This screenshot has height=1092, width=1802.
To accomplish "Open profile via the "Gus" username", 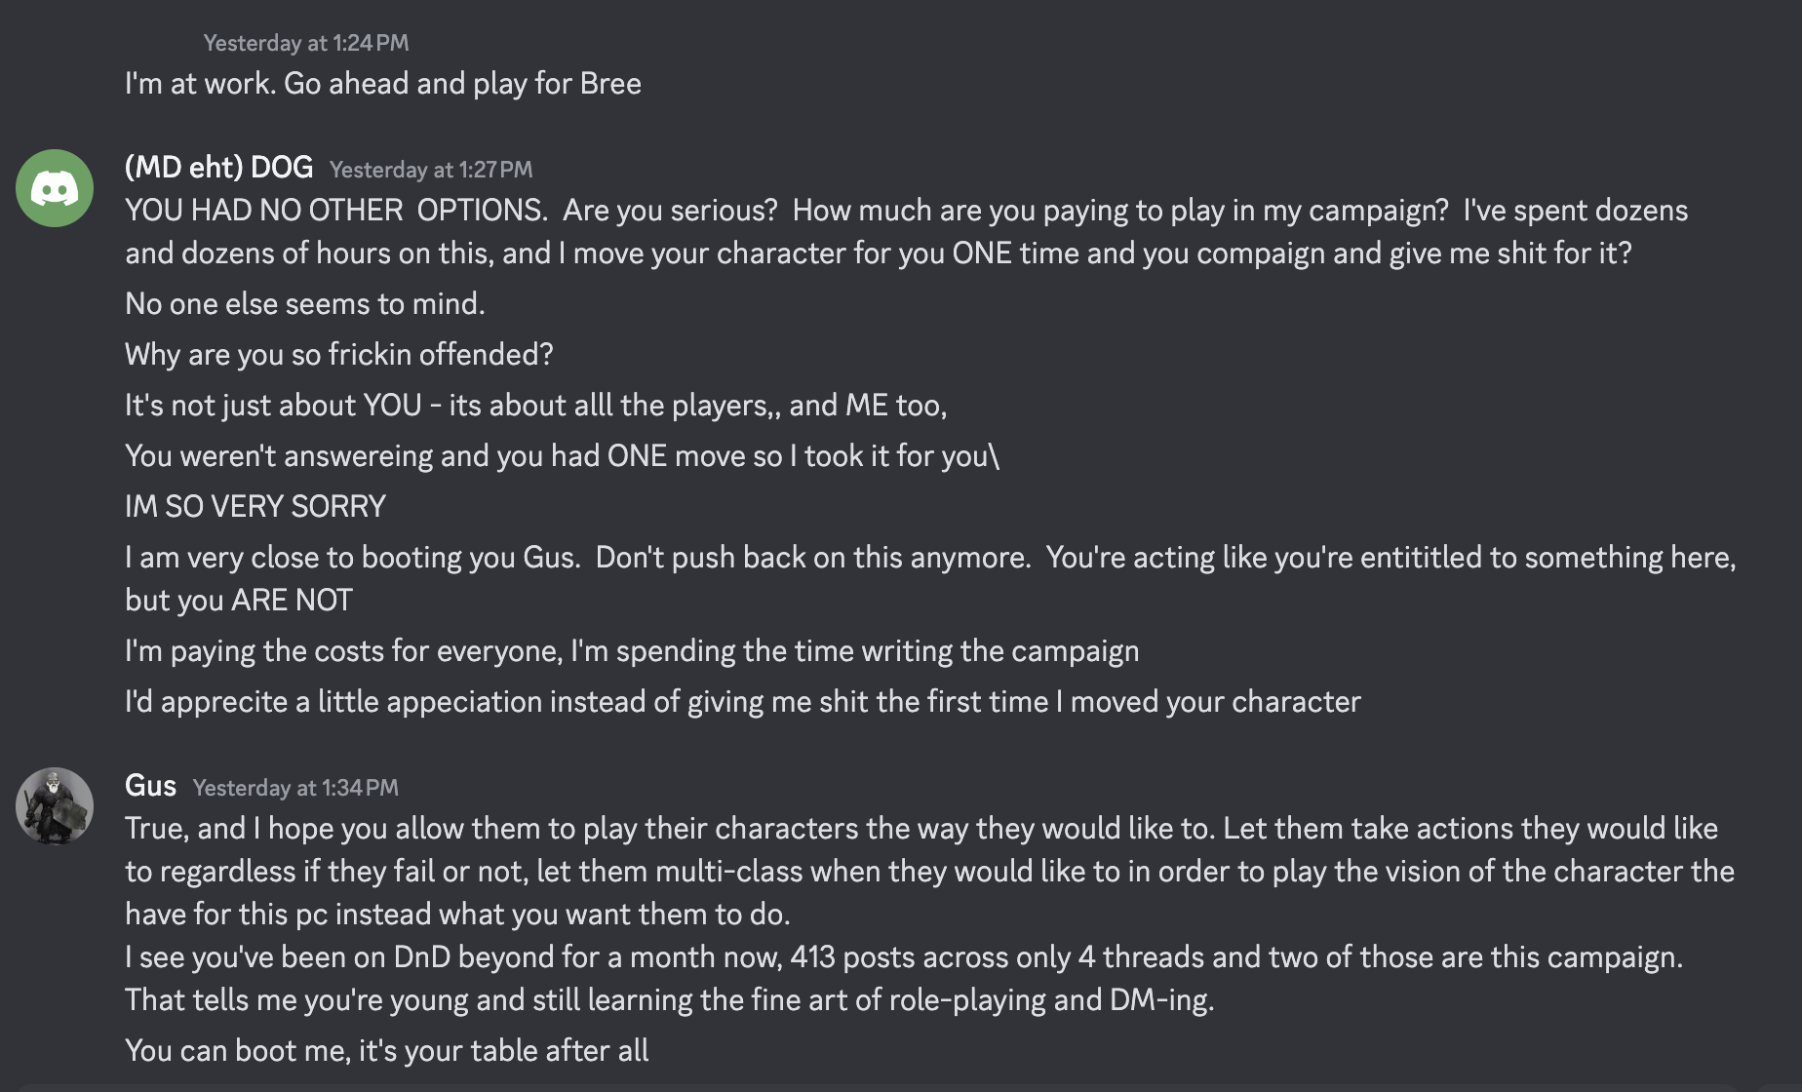I will (x=151, y=785).
